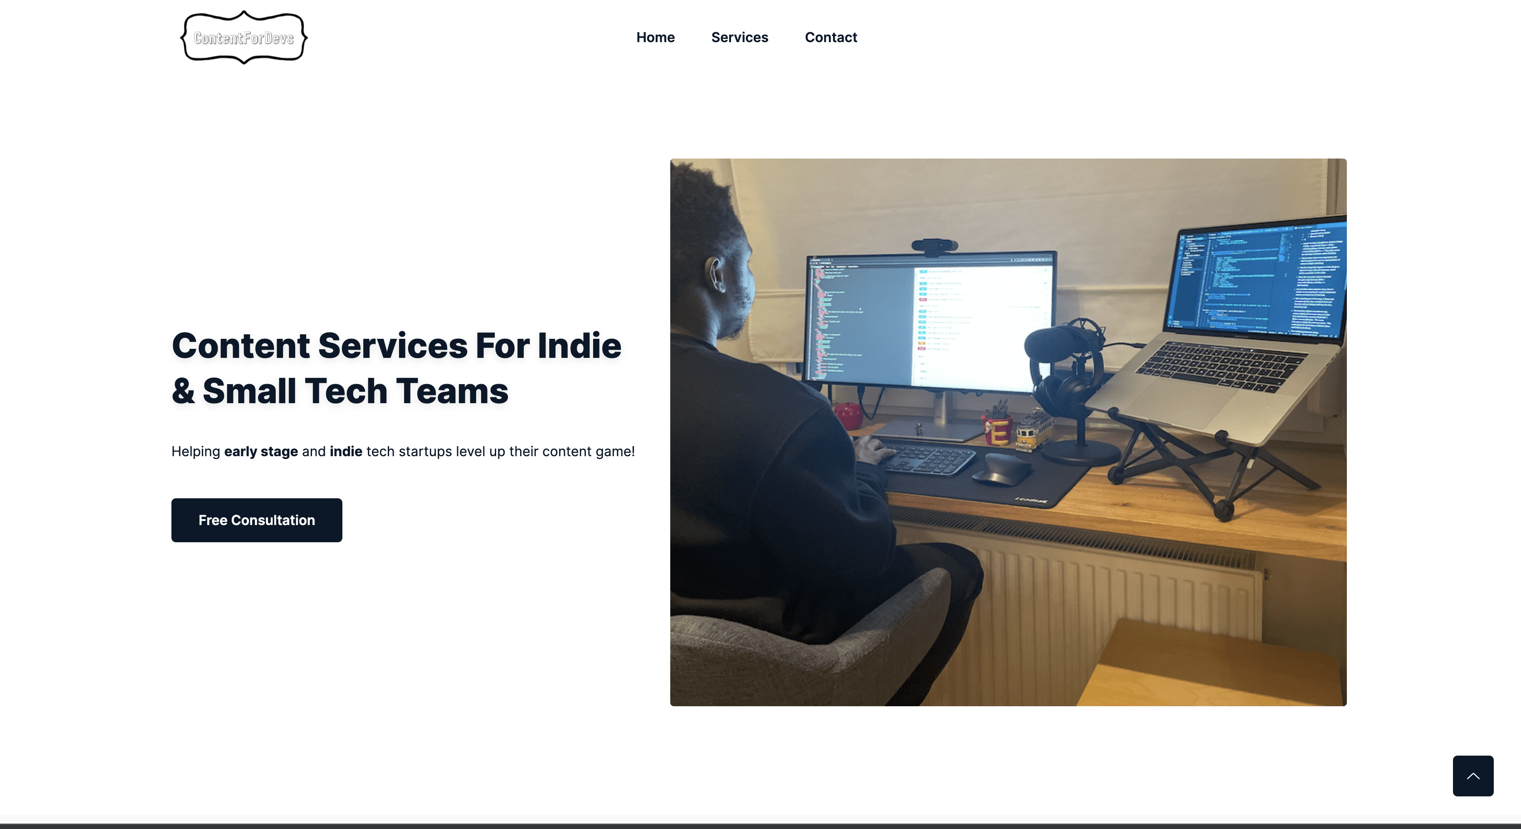Click the bold "indie" word in the tagline
1521x829 pixels.
(x=346, y=452)
